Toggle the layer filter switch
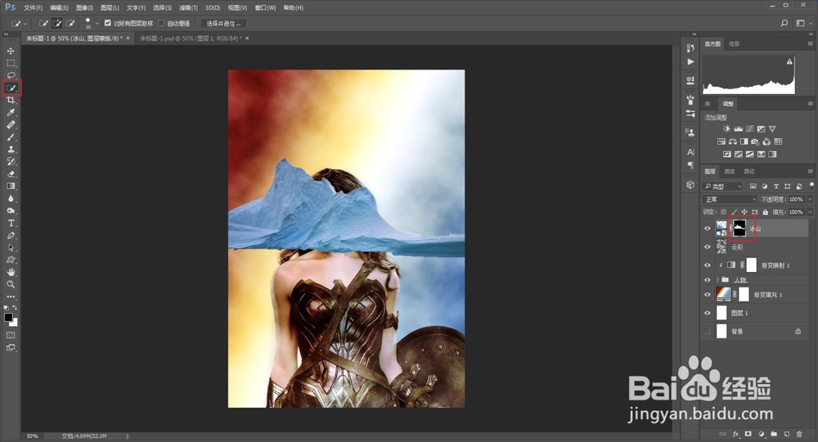The image size is (818, 442). click(x=811, y=185)
